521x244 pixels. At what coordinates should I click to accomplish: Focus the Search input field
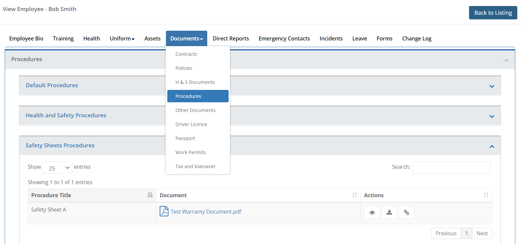pos(451,167)
